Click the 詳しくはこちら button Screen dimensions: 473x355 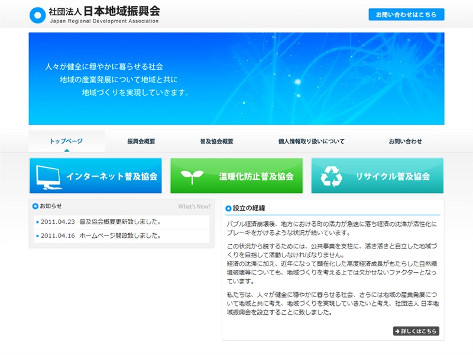[x=416, y=331]
